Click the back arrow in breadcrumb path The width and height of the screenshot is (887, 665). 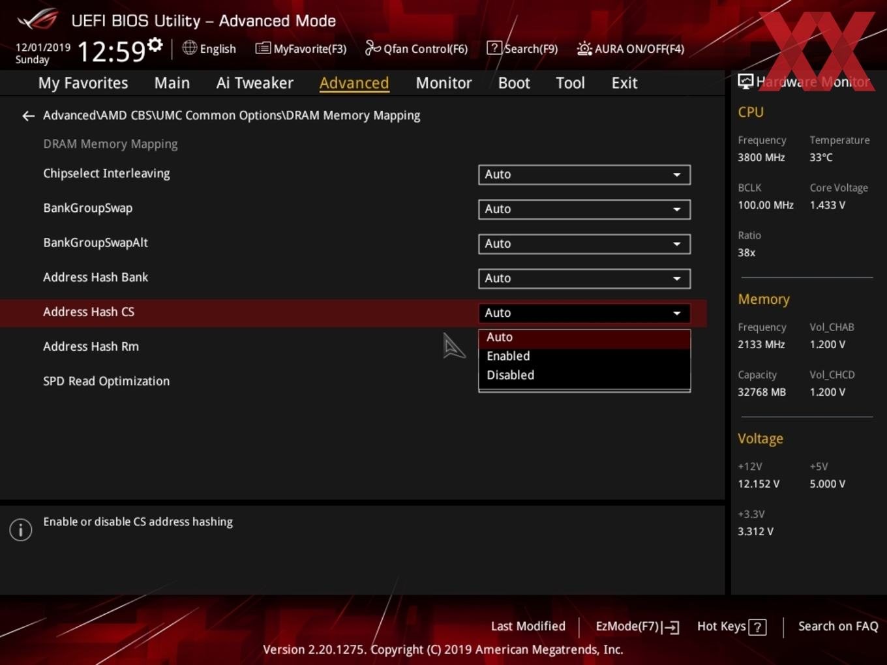28,116
